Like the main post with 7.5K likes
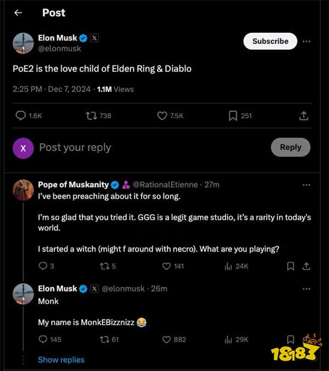329x371 pixels. click(170, 116)
